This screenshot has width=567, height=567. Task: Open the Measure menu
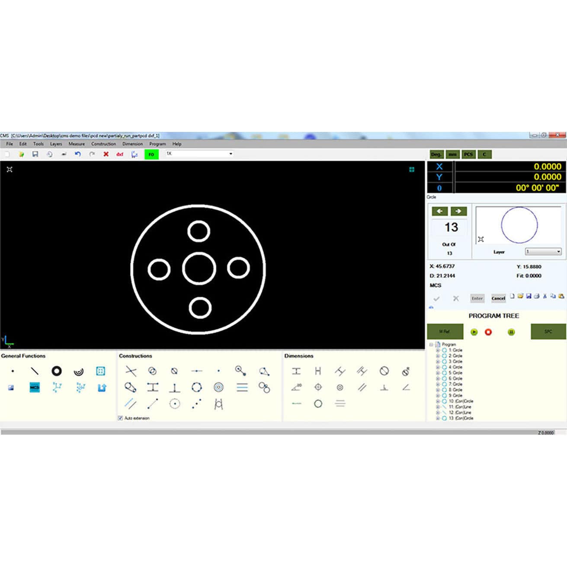(77, 144)
